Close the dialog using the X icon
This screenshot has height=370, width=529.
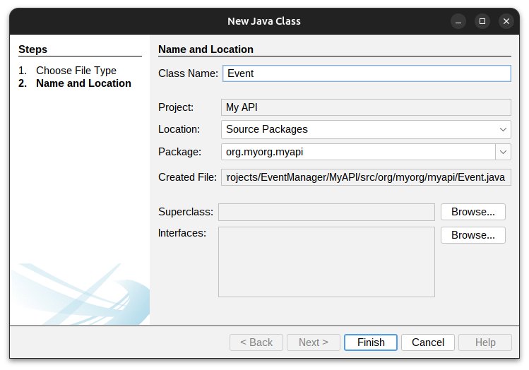(x=506, y=21)
